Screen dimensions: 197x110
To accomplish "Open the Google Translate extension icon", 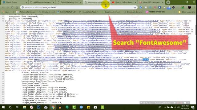I will click(x=141, y=7).
